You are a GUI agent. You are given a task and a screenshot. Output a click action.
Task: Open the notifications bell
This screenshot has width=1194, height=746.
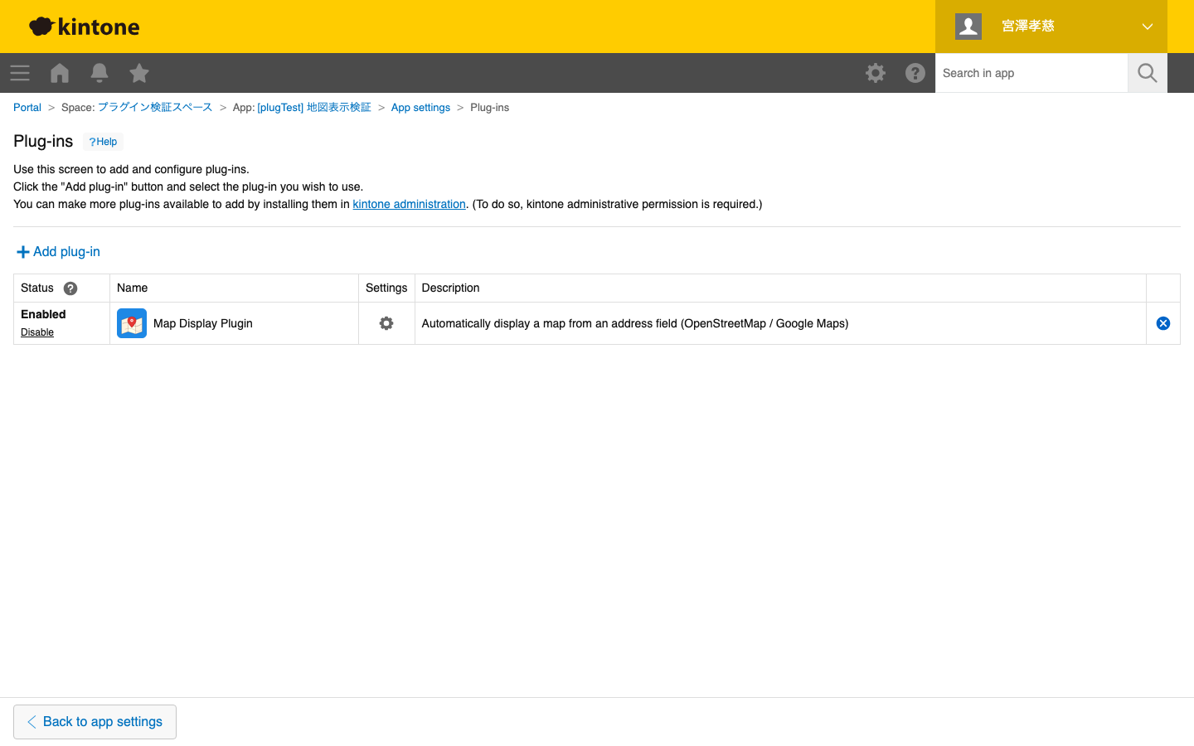click(x=99, y=73)
